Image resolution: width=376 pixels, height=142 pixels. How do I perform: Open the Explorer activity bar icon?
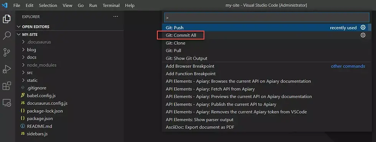7,19
